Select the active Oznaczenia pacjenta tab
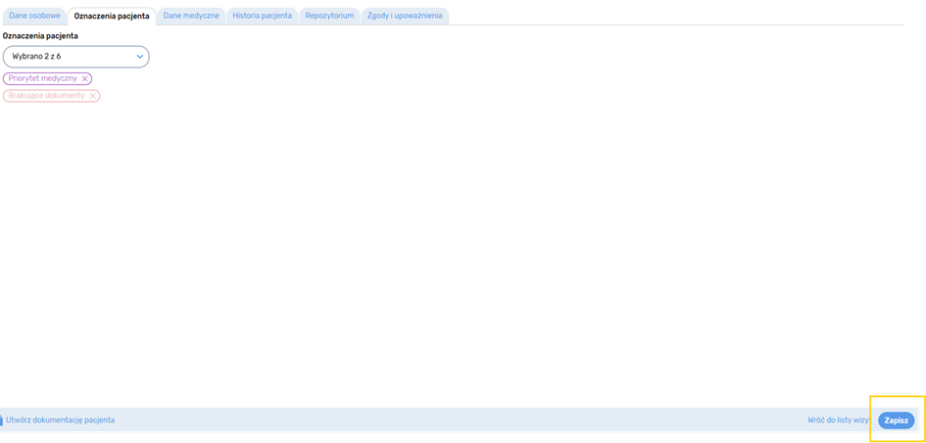Screen dimensions: 926x443 [x=112, y=16]
